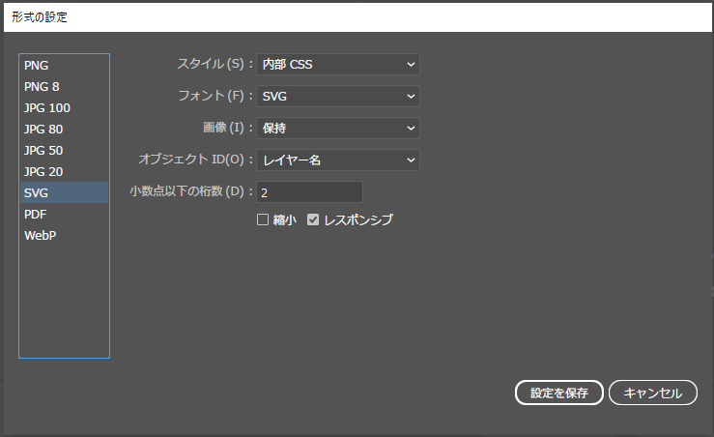Expand オブジェクト ID dropdown showing レイヤー名
This screenshot has width=714, height=437.
(x=337, y=160)
